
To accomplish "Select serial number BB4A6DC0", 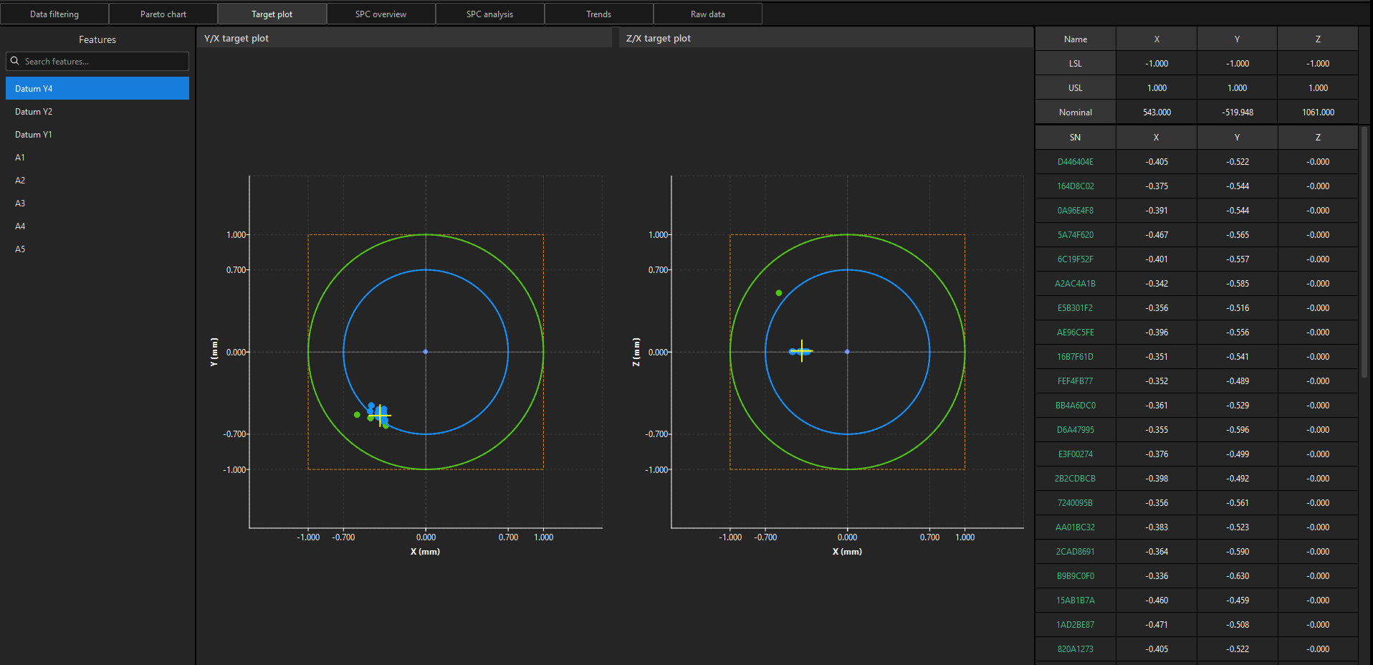I will 1076,406.
